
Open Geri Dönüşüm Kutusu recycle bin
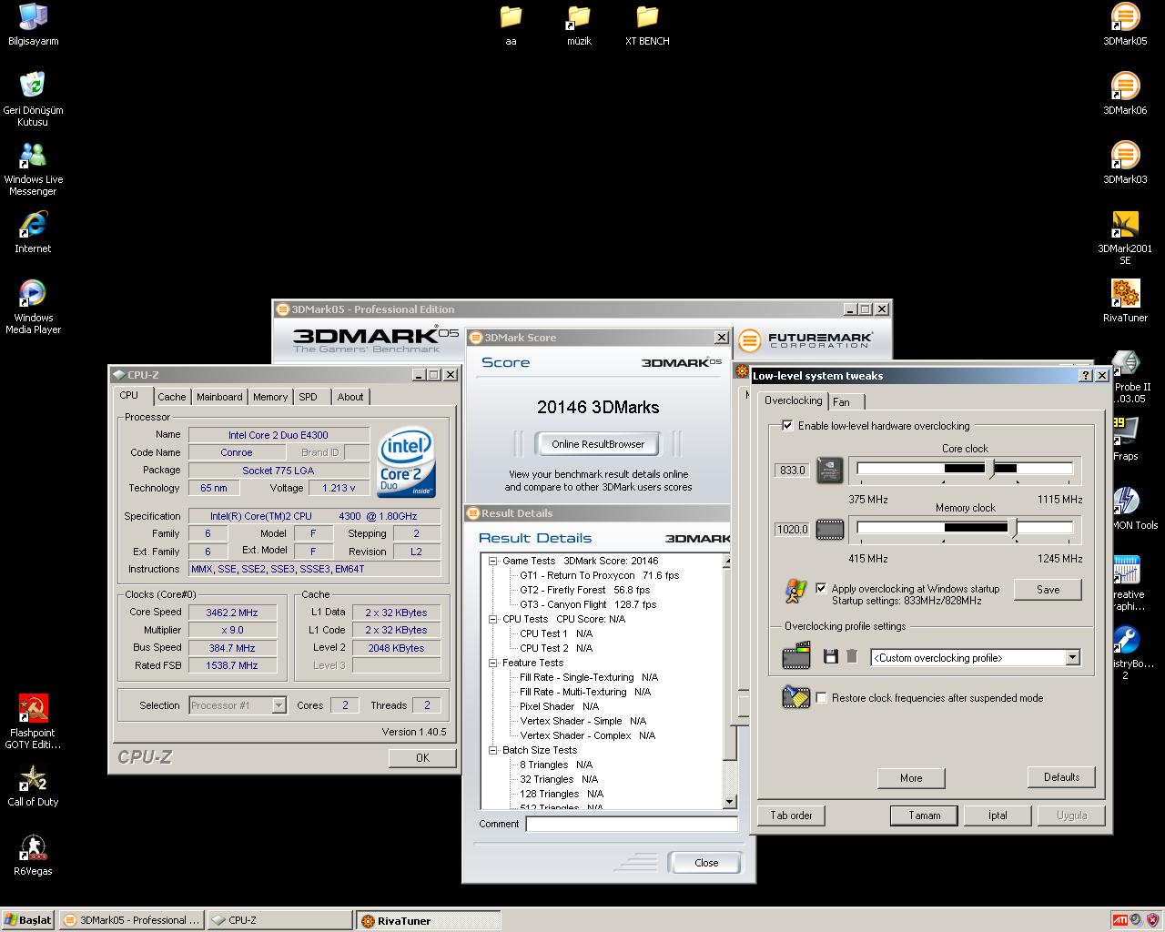tap(33, 98)
